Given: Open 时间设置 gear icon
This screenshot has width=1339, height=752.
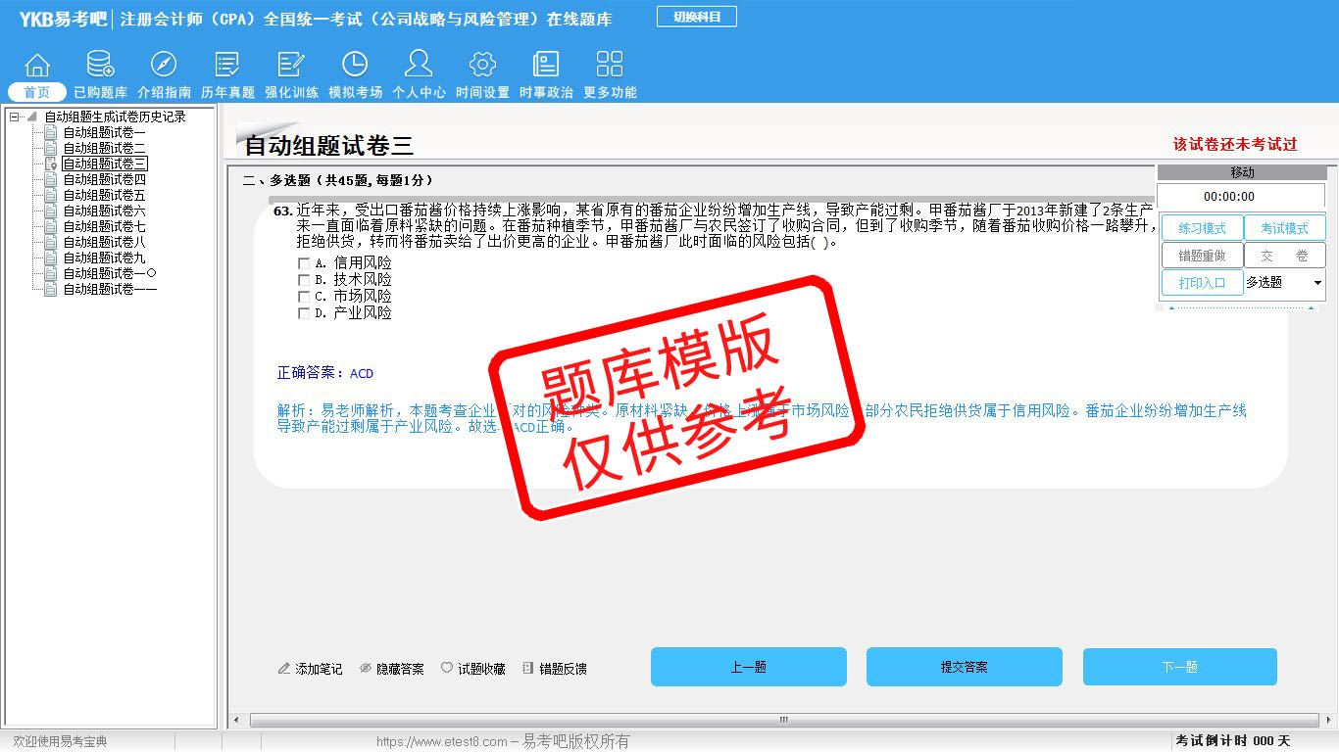Looking at the screenshot, I should click(x=482, y=66).
